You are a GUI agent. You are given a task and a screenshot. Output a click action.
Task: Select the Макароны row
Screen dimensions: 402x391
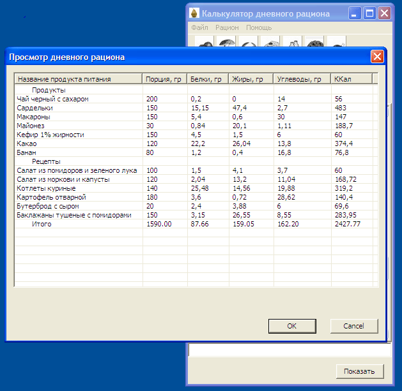click(196, 117)
